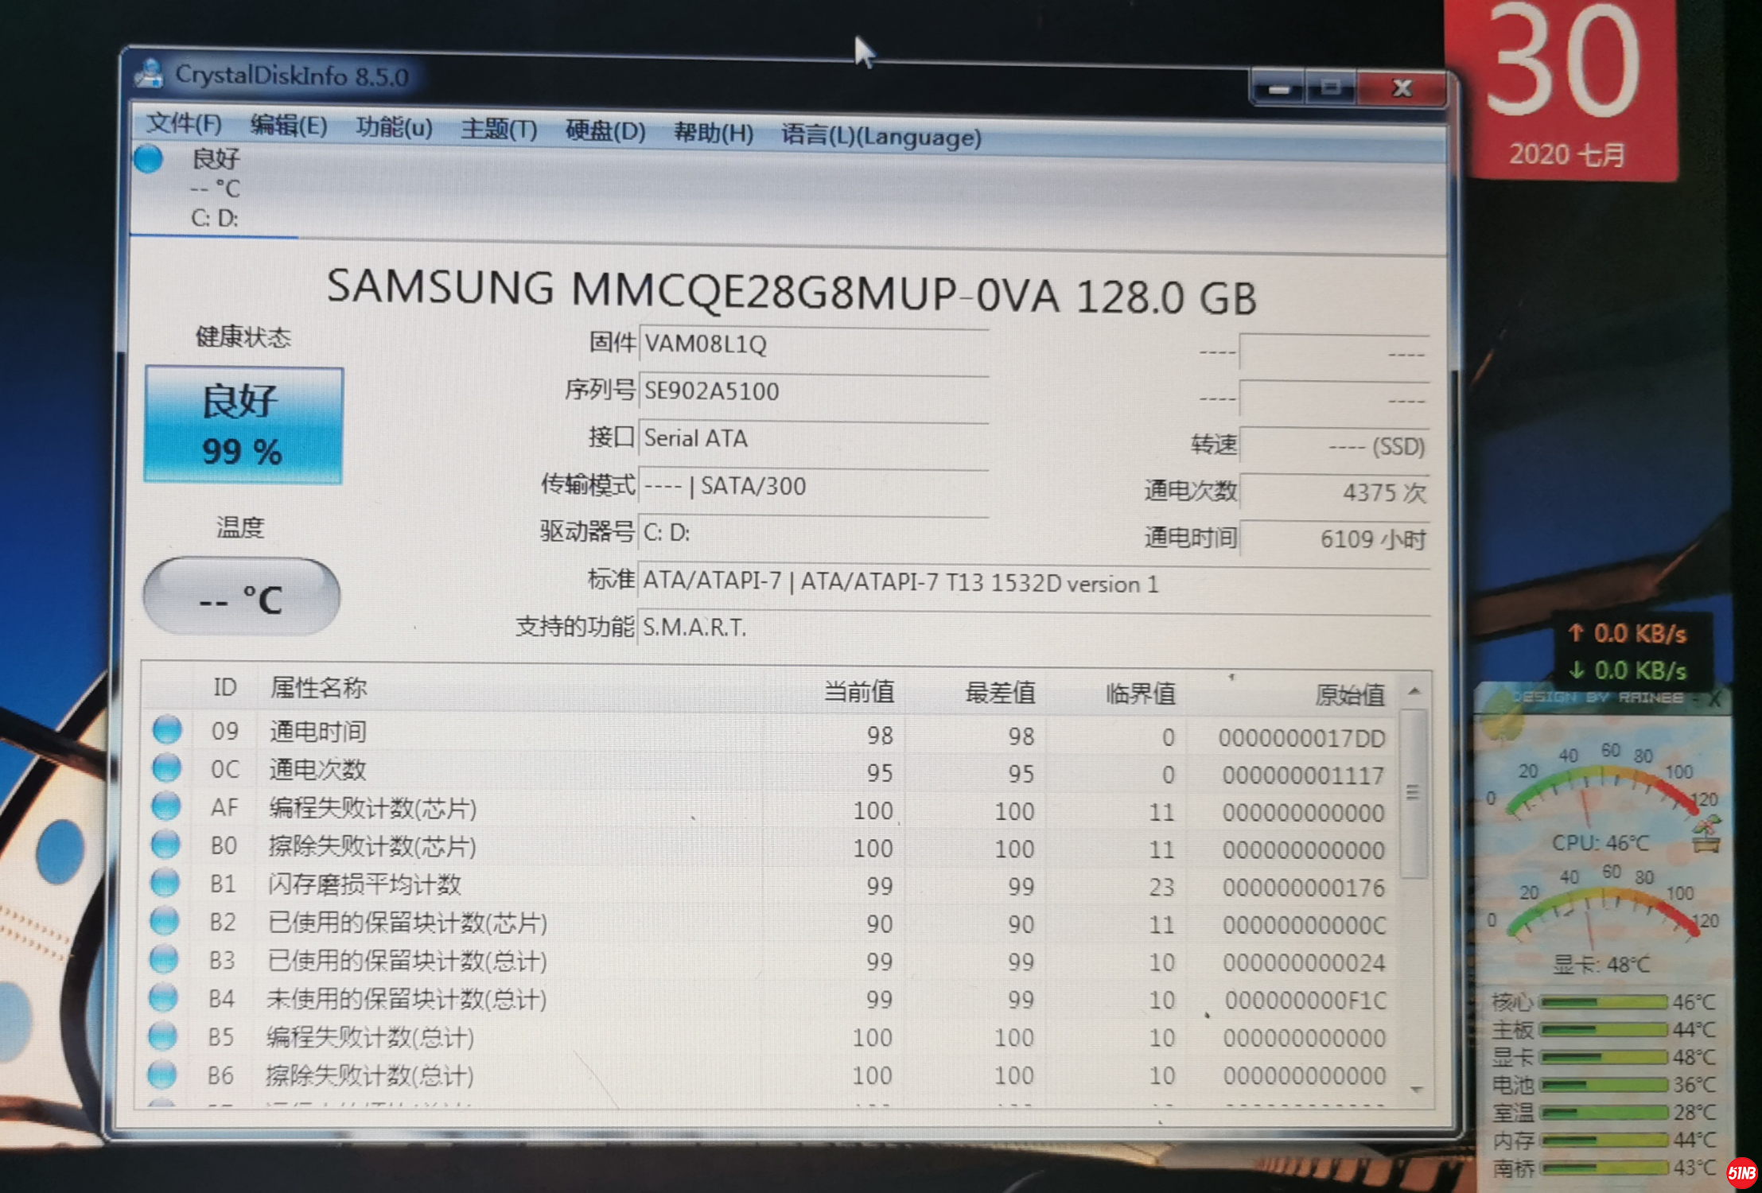Click the CrystalDiskInfo title bar icon
The image size is (1762, 1193).
(150, 73)
